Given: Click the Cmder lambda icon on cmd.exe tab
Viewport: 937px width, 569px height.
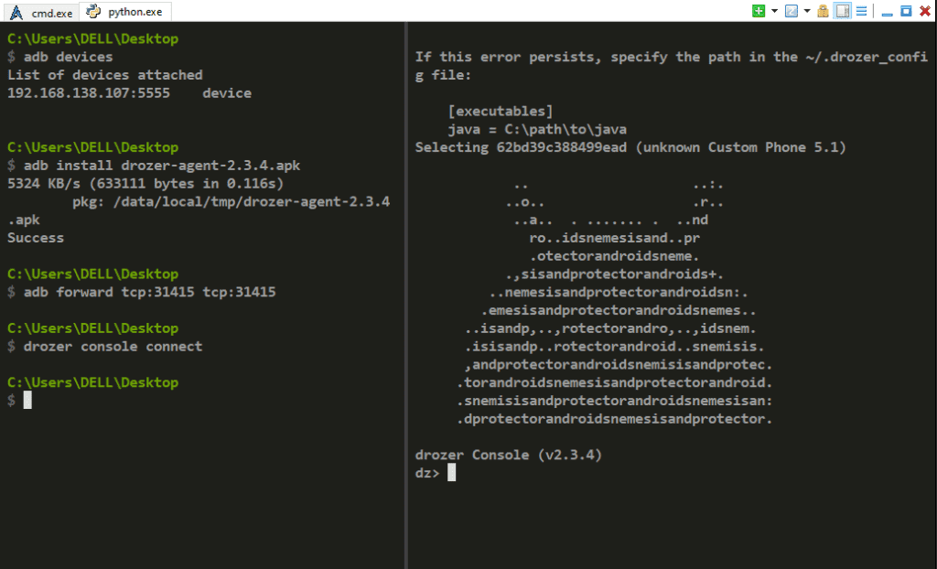Looking at the screenshot, I should (16, 13).
